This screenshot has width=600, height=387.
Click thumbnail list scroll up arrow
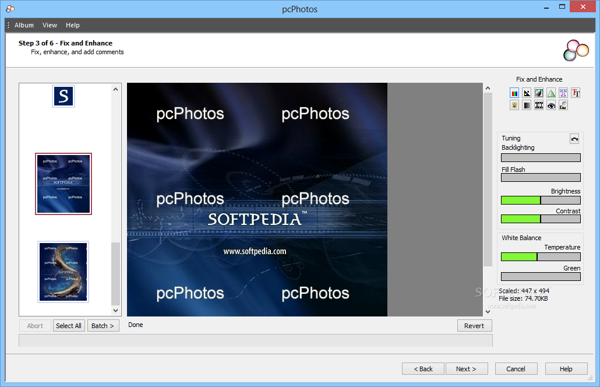point(115,89)
